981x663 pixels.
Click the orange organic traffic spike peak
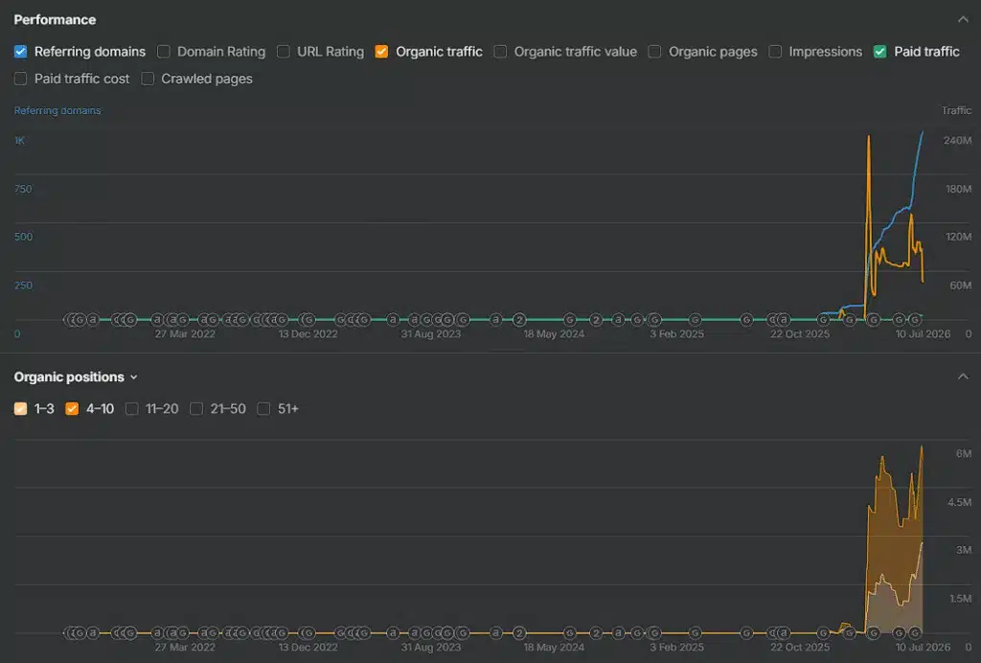click(868, 136)
